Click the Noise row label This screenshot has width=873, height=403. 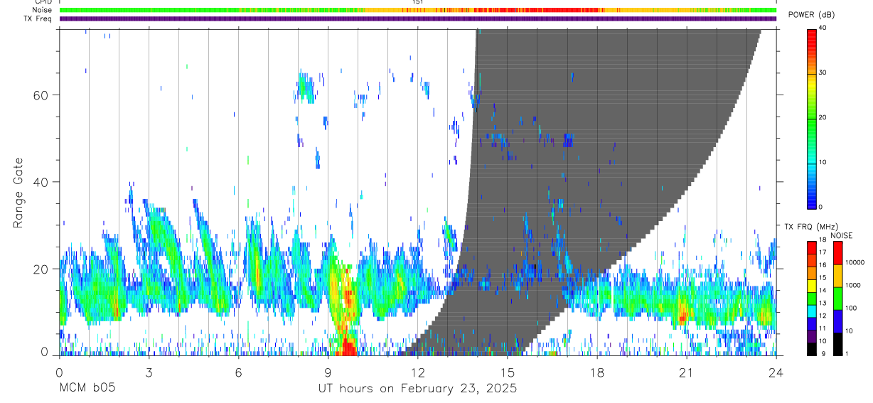coord(42,10)
